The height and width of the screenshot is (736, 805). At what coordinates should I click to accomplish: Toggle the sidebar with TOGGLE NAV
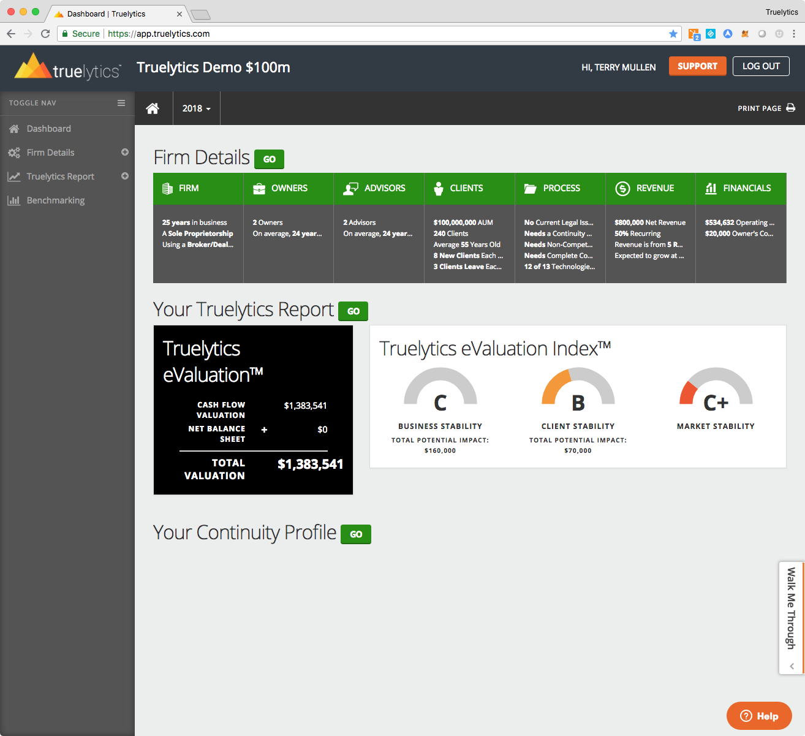pyautogui.click(x=67, y=103)
